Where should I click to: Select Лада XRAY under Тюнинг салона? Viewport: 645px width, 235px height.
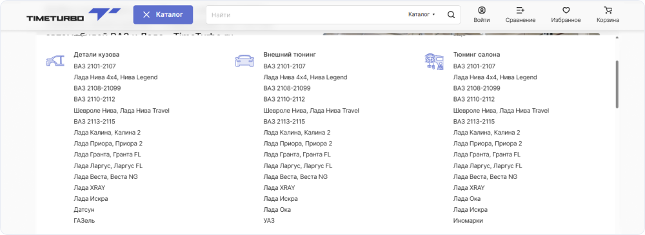469,188
